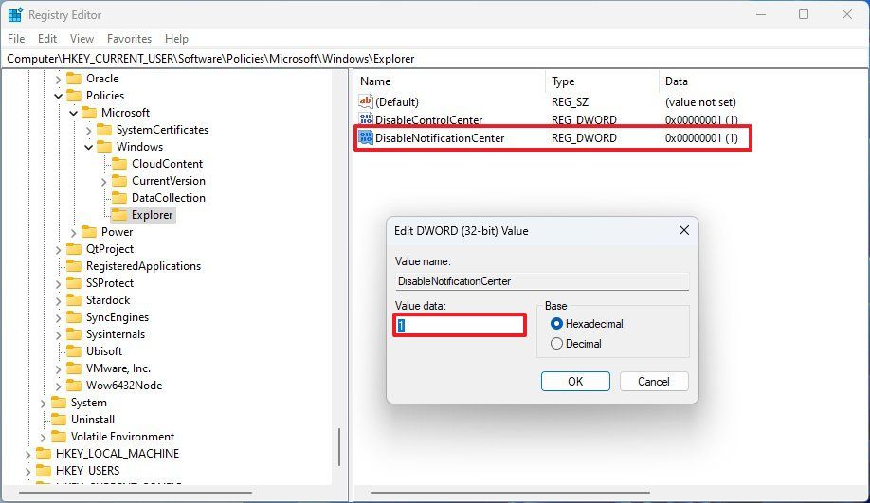Screen dimensions: 870x503
Task: Open the Edit menu
Action: (x=47, y=39)
